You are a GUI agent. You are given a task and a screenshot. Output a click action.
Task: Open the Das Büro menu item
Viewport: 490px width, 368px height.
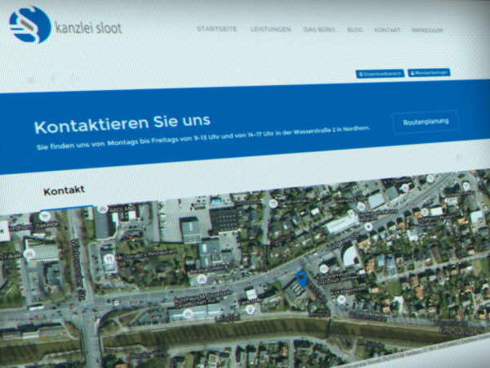pos(319,29)
